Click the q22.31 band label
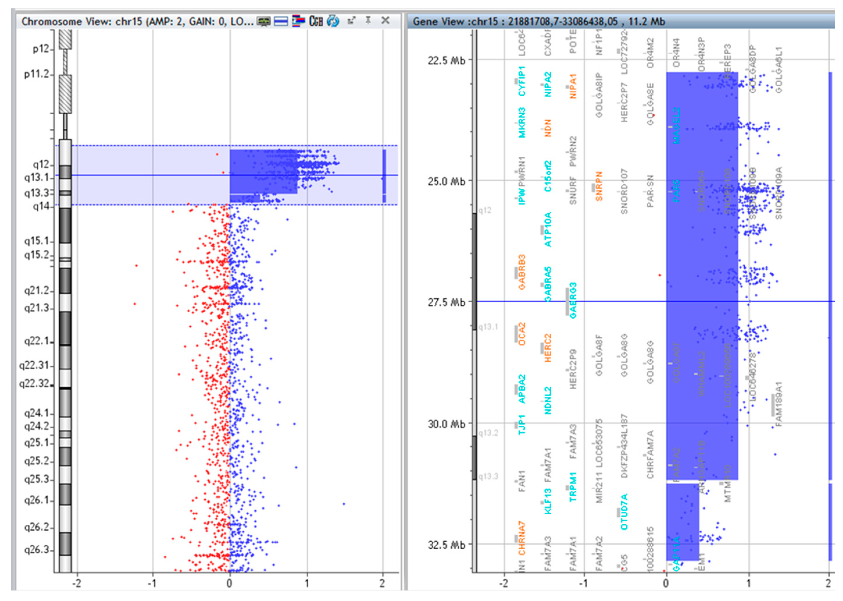This screenshot has height=601, width=843. pos(34,366)
